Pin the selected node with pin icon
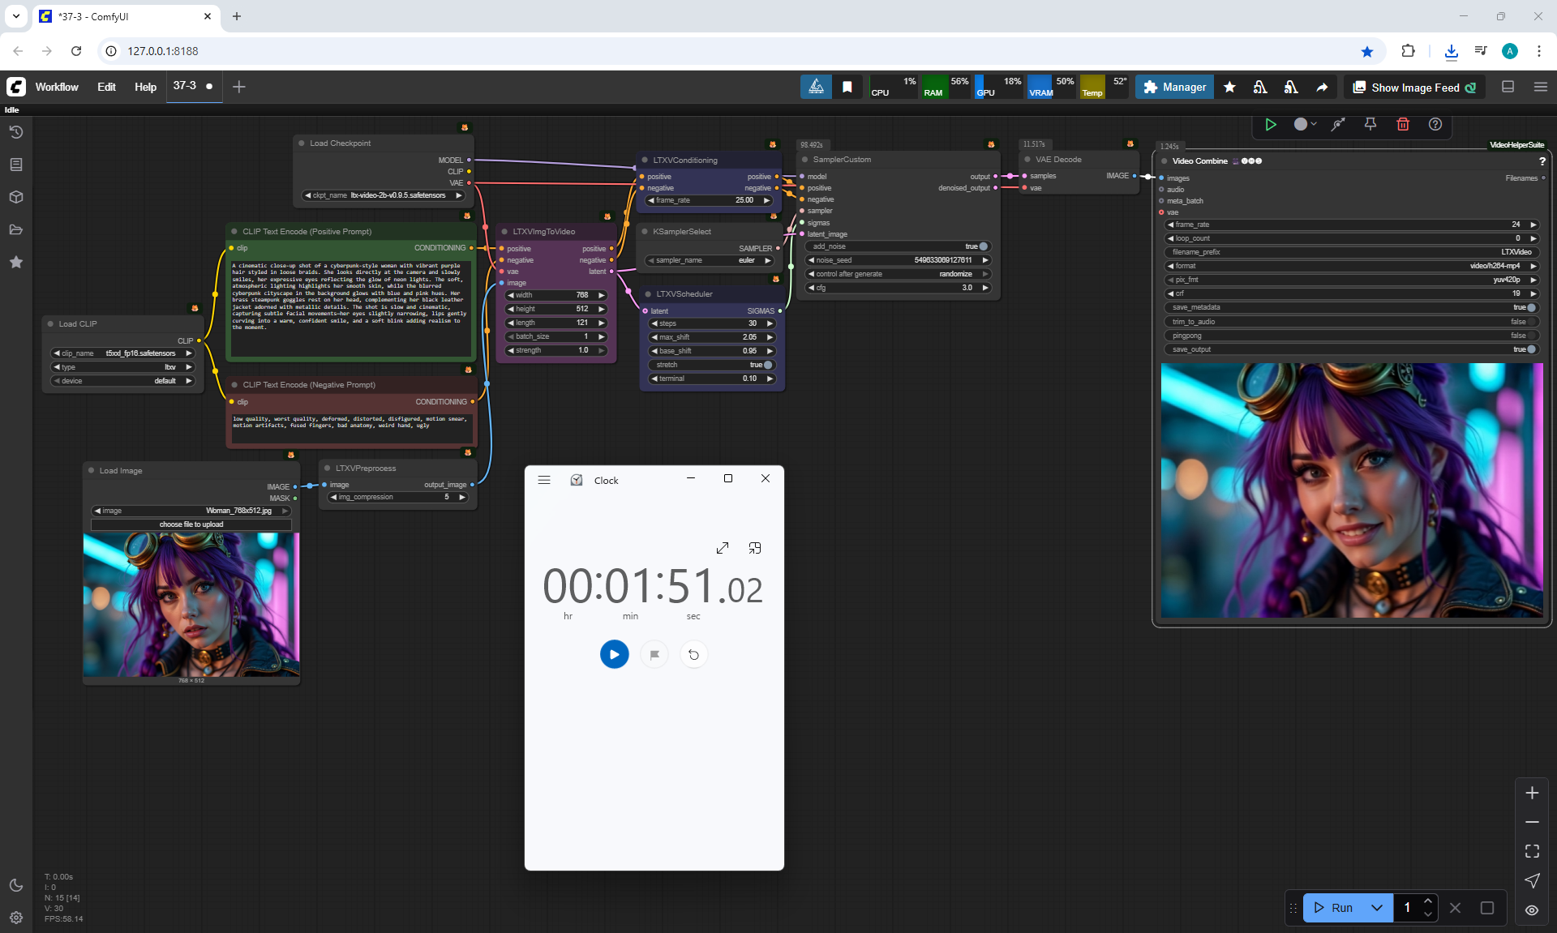Screen dimensions: 1557x933 (1370, 124)
